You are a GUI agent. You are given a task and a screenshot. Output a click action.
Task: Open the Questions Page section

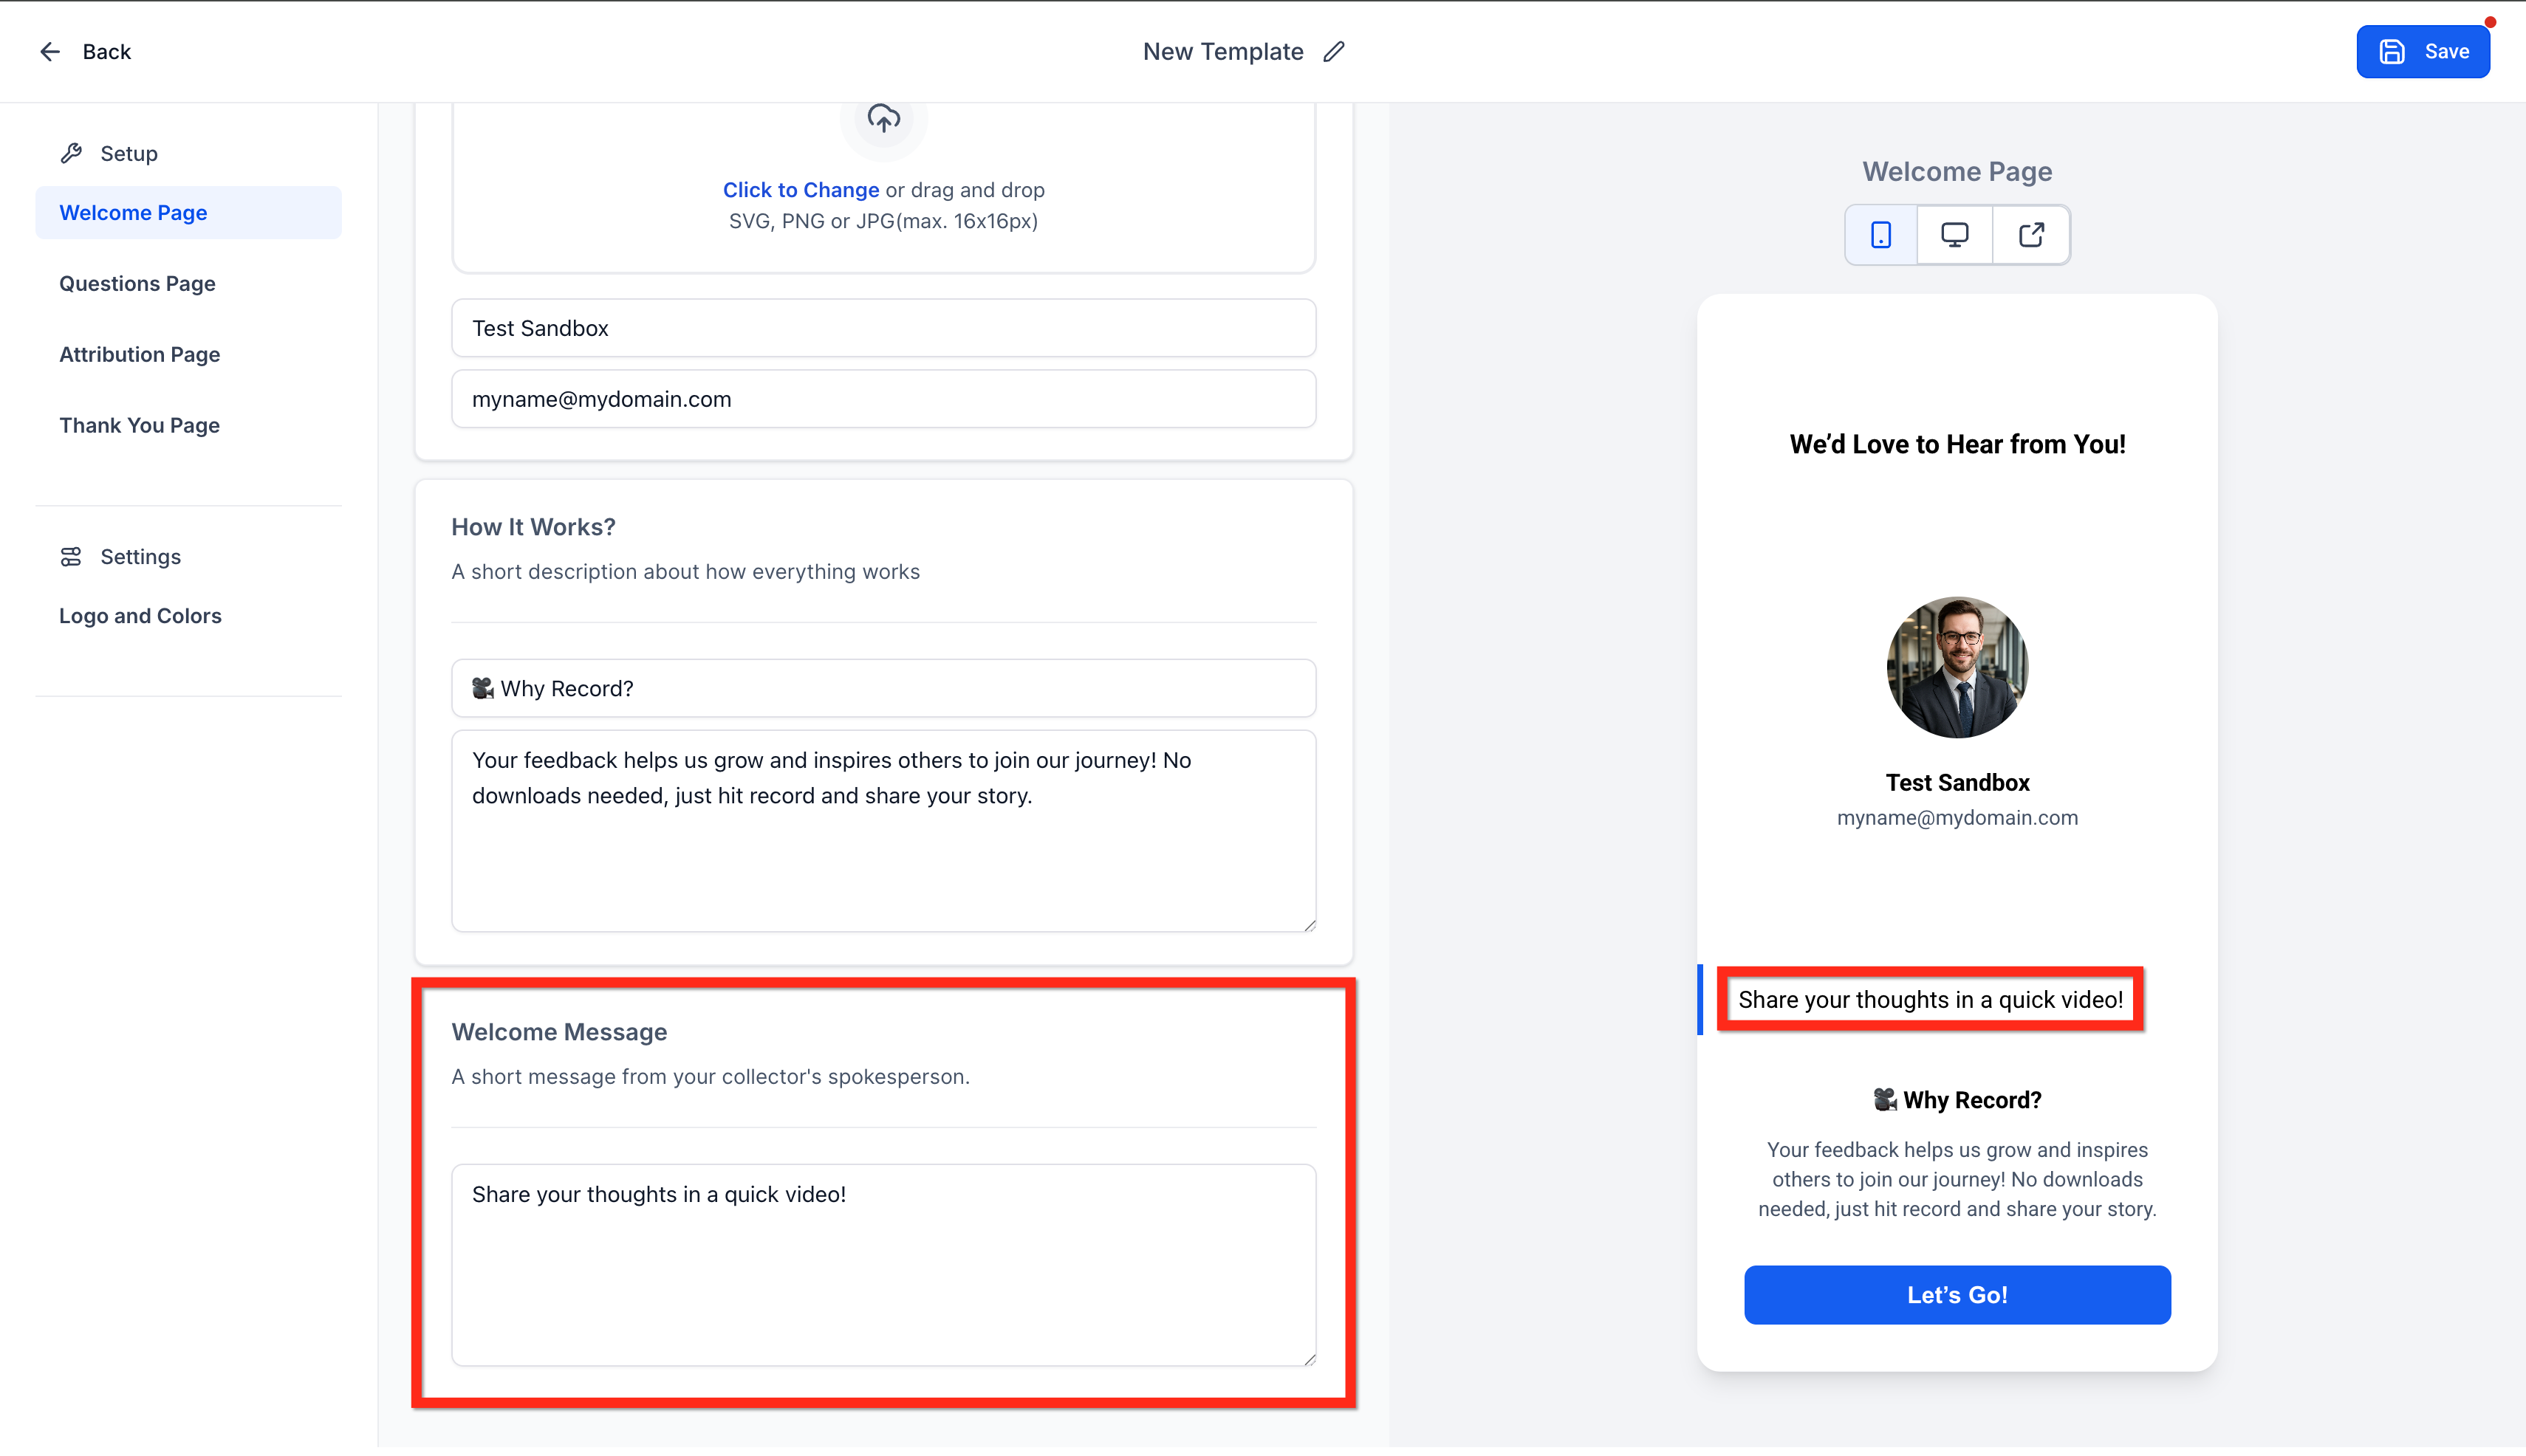point(137,284)
